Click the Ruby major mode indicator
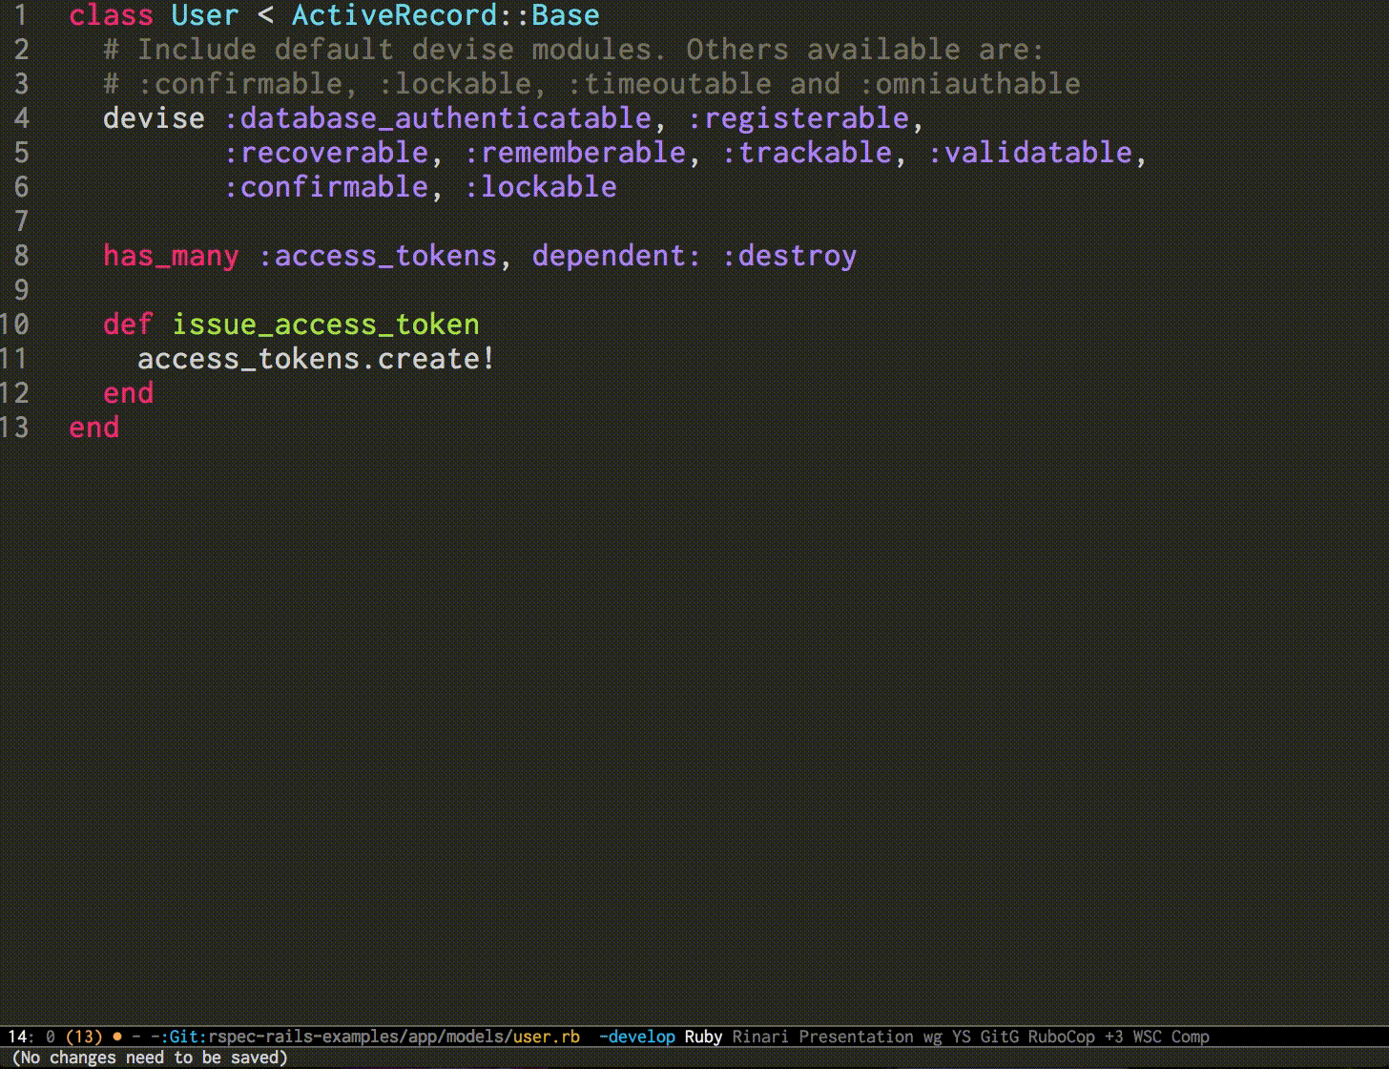 click(703, 1037)
